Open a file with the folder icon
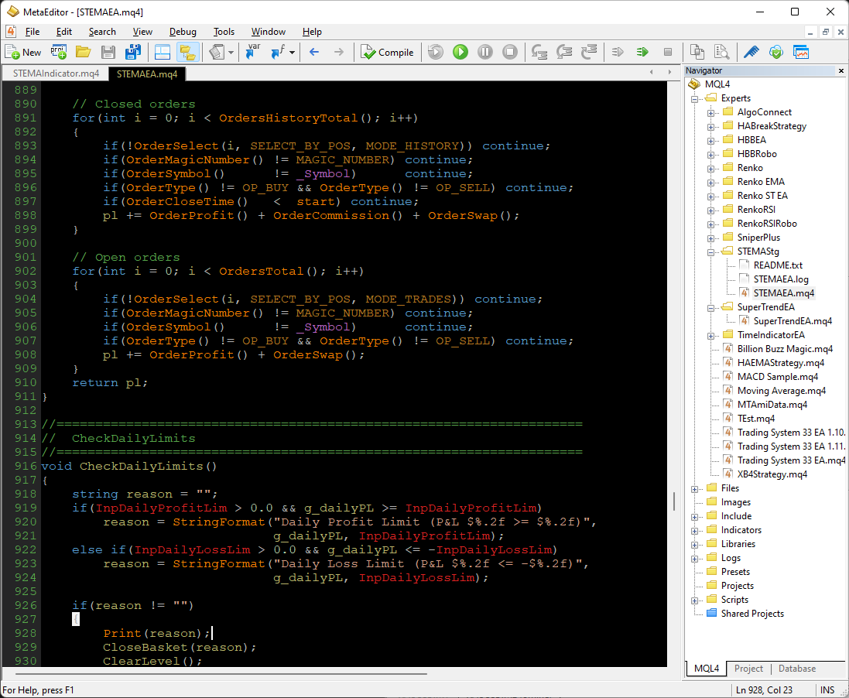849x698 pixels. point(83,52)
